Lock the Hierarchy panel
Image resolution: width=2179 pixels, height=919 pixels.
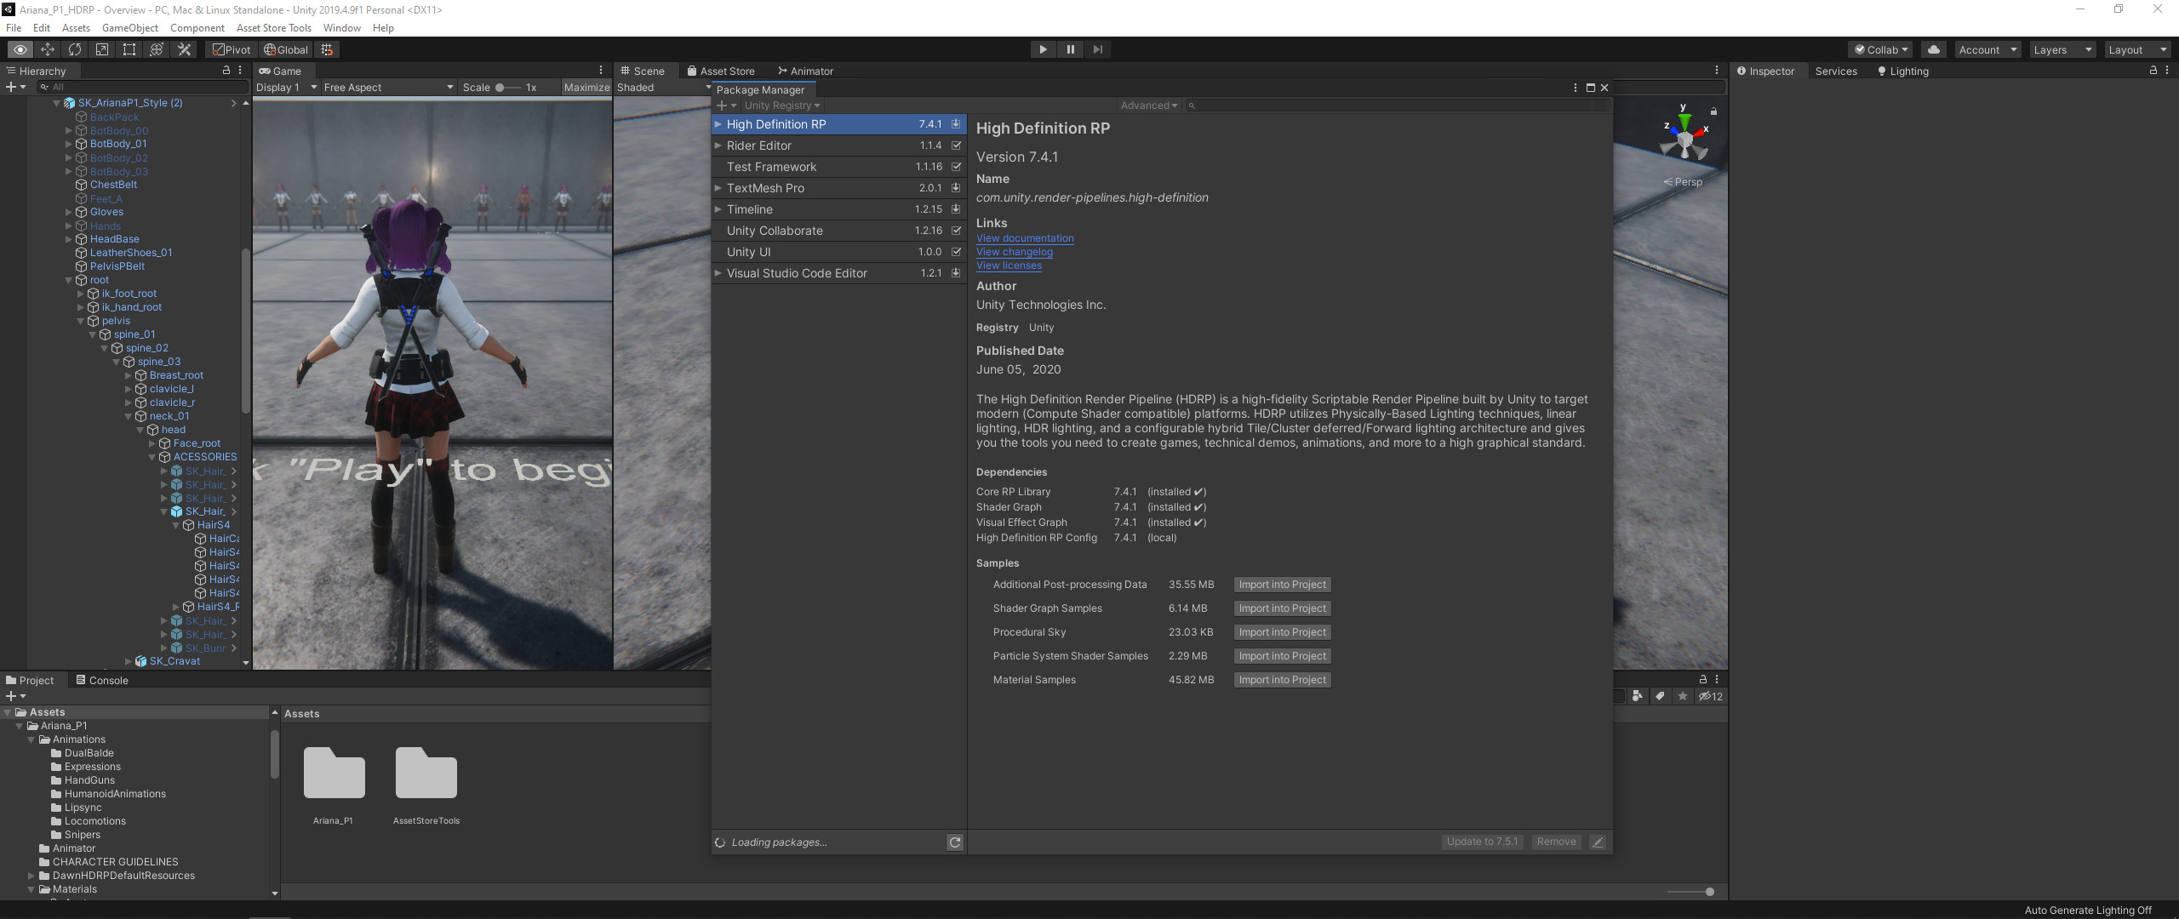coord(226,71)
